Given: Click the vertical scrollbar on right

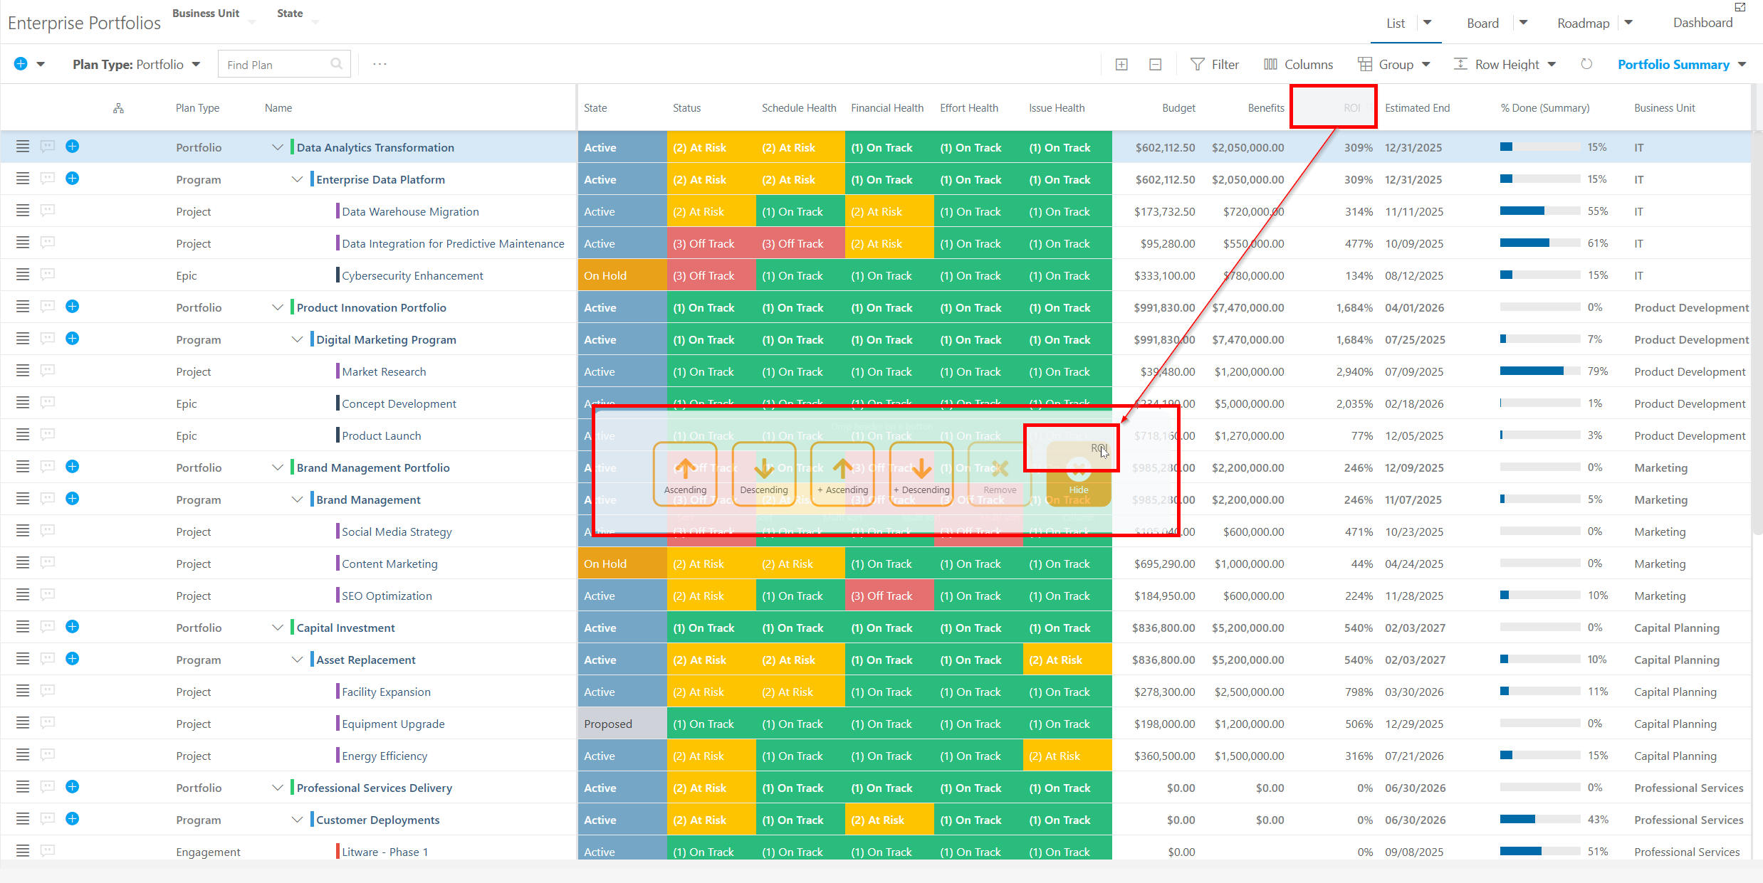Looking at the screenshot, I should click(x=1757, y=334).
